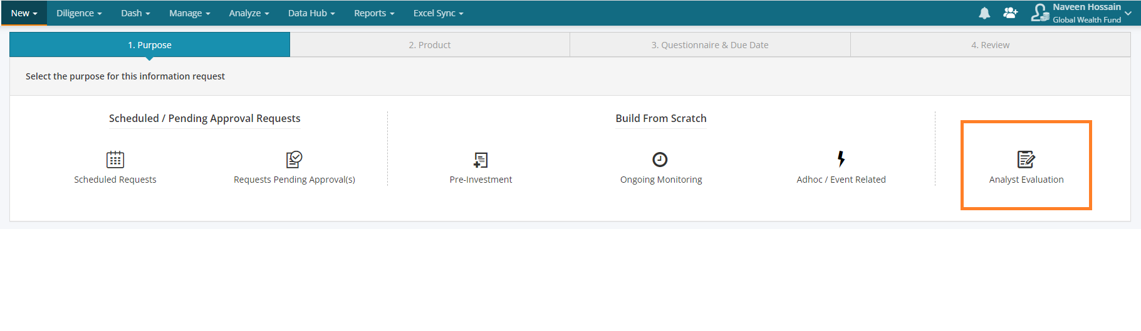Expand the Excel Sync menu

pyautogui.click(x=438, y=13)
